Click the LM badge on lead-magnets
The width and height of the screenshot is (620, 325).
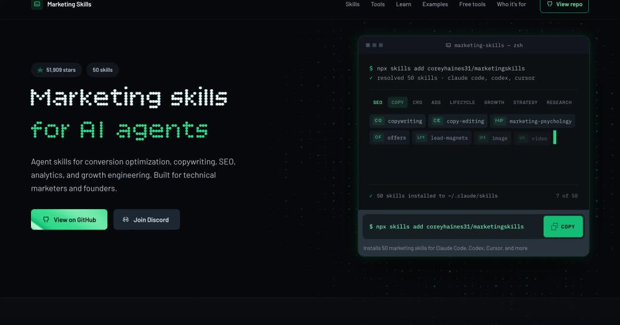[421, 137]
